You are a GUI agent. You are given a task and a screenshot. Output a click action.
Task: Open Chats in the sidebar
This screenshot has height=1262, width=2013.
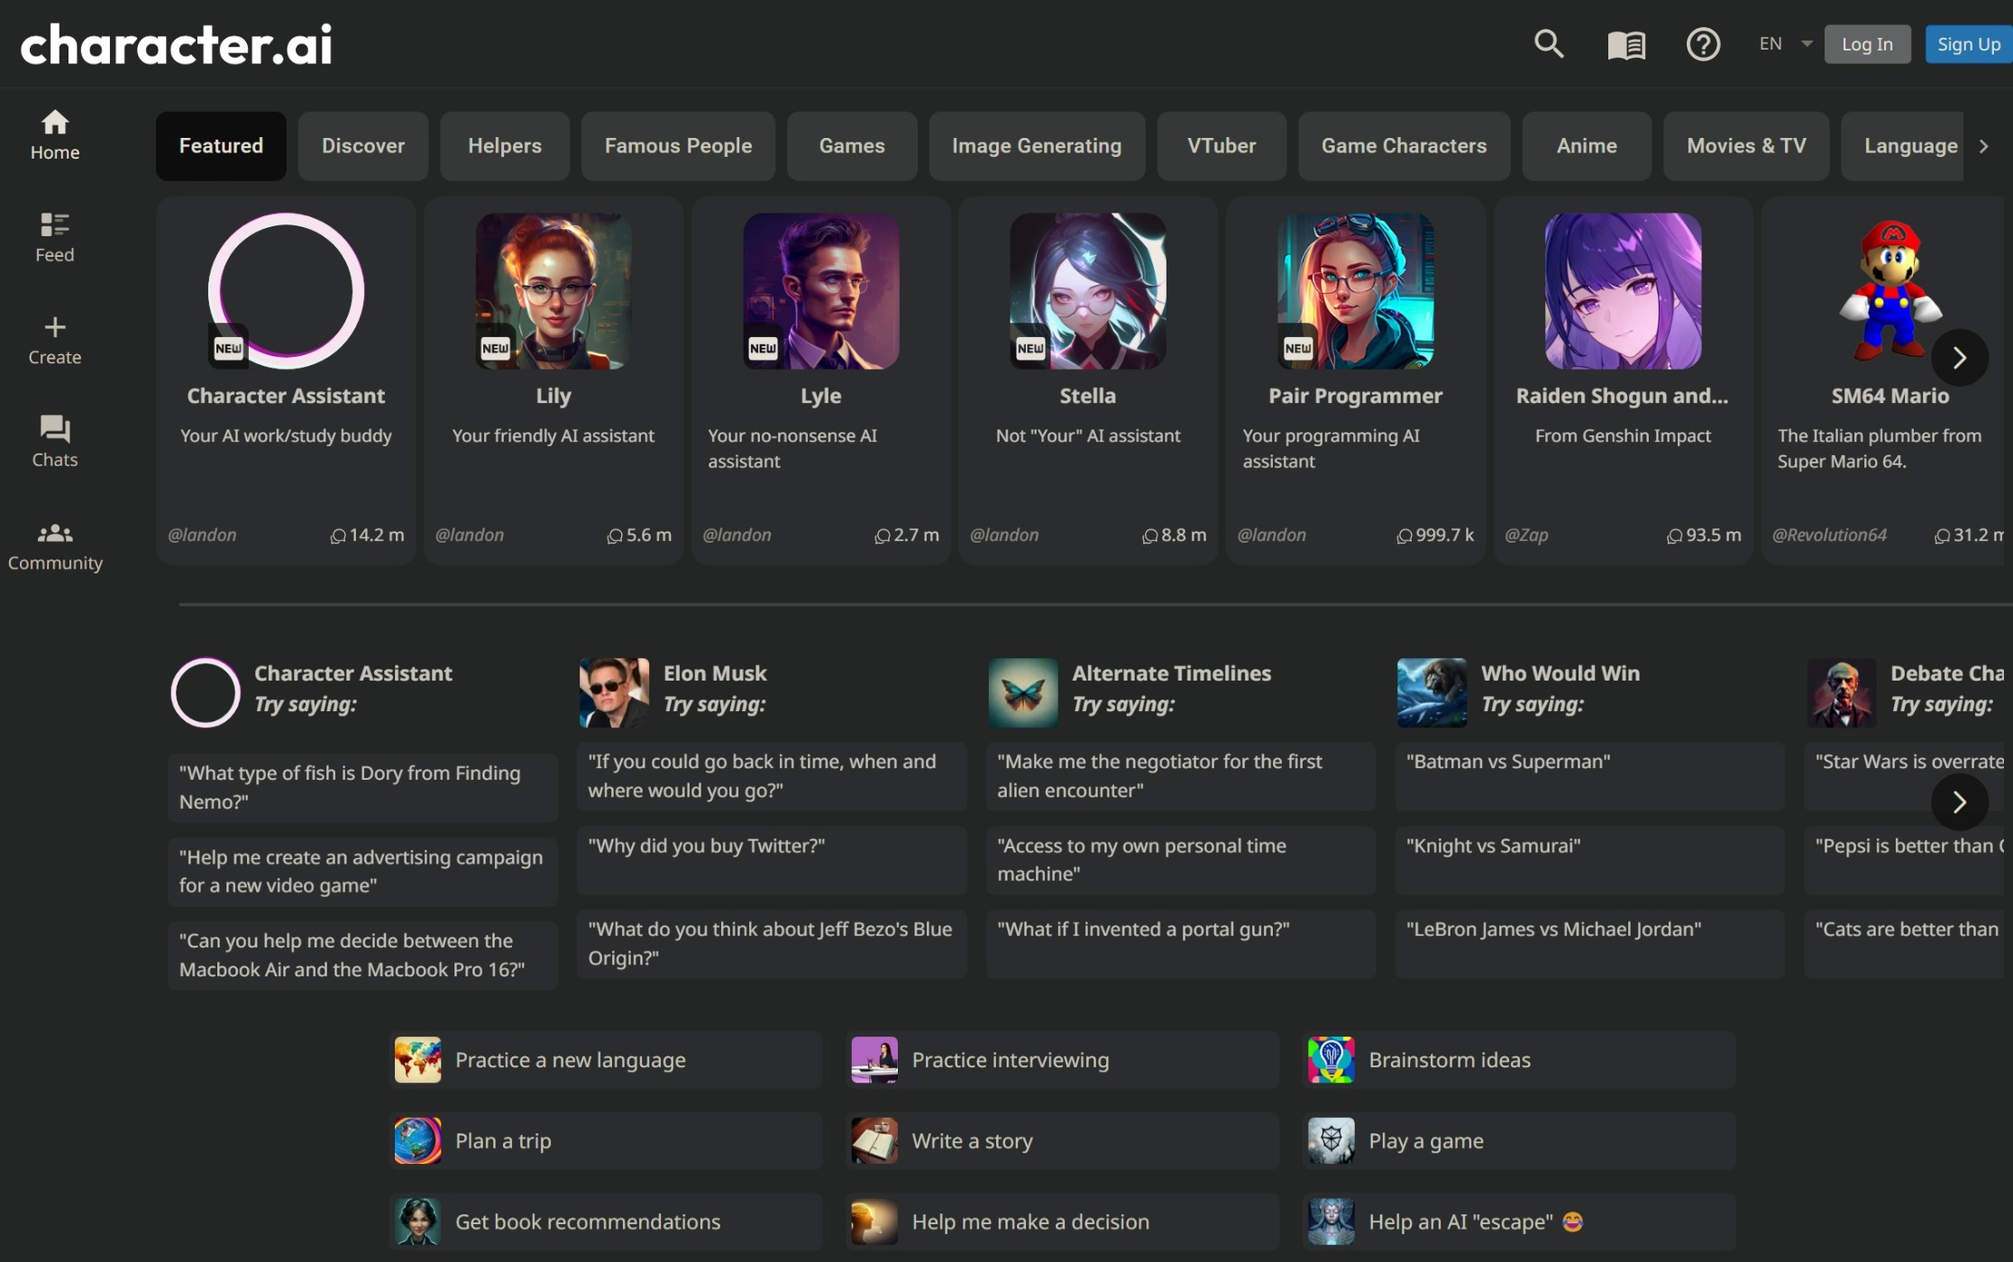54,441
